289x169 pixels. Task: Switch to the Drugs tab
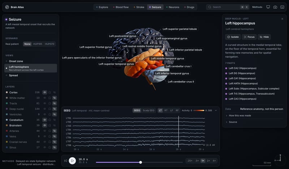189,7
